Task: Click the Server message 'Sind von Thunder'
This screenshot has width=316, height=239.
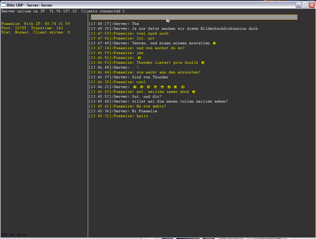Action: 150,77
